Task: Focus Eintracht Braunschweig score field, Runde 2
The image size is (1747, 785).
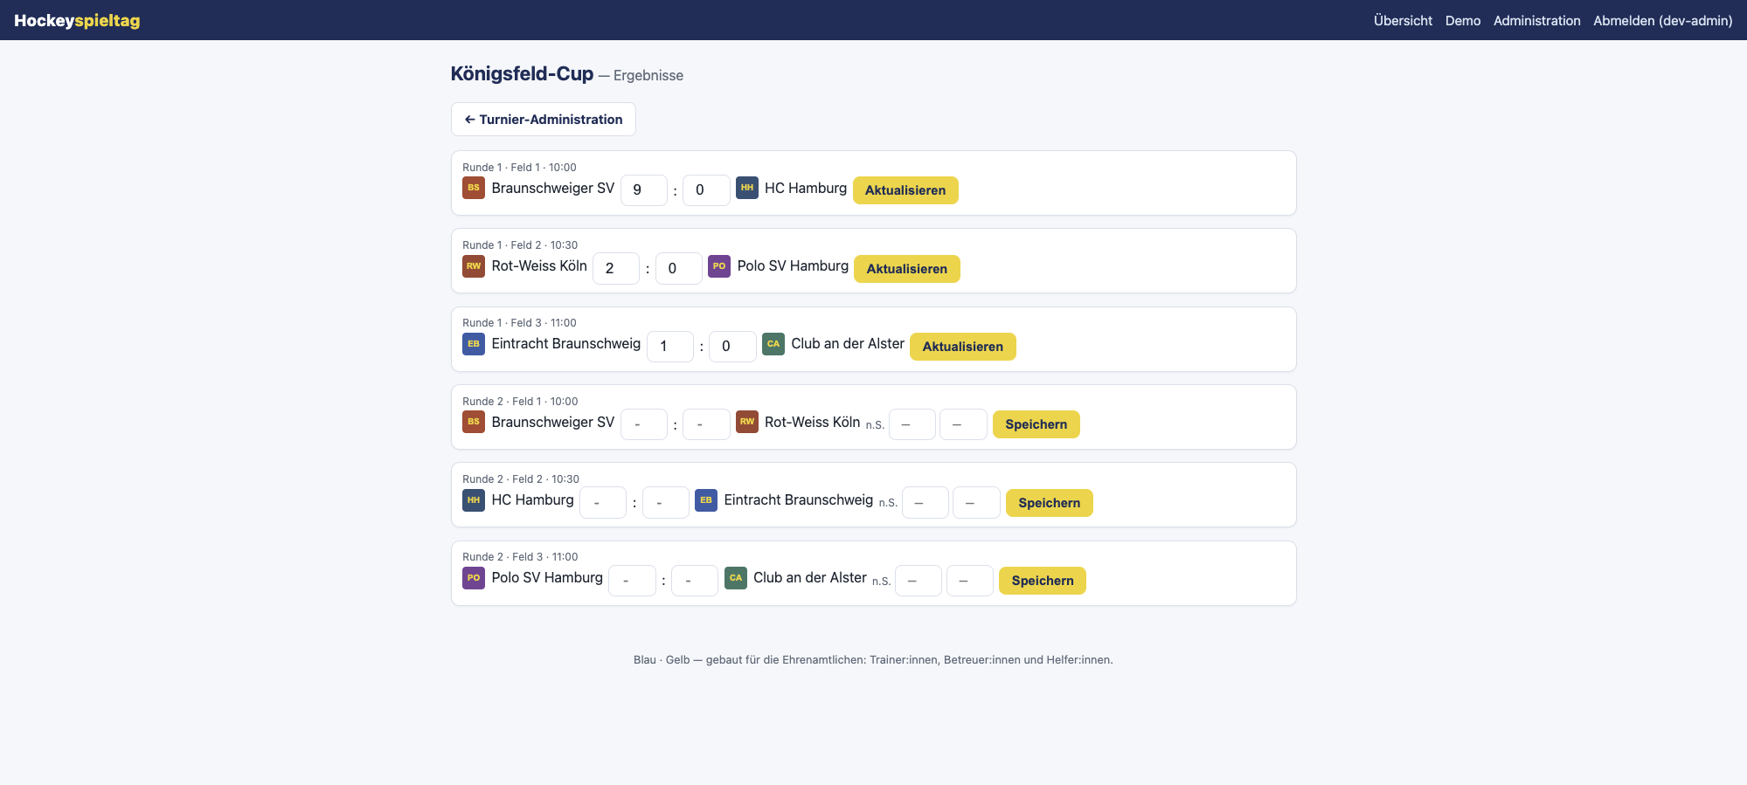Action: coord(666,502)
